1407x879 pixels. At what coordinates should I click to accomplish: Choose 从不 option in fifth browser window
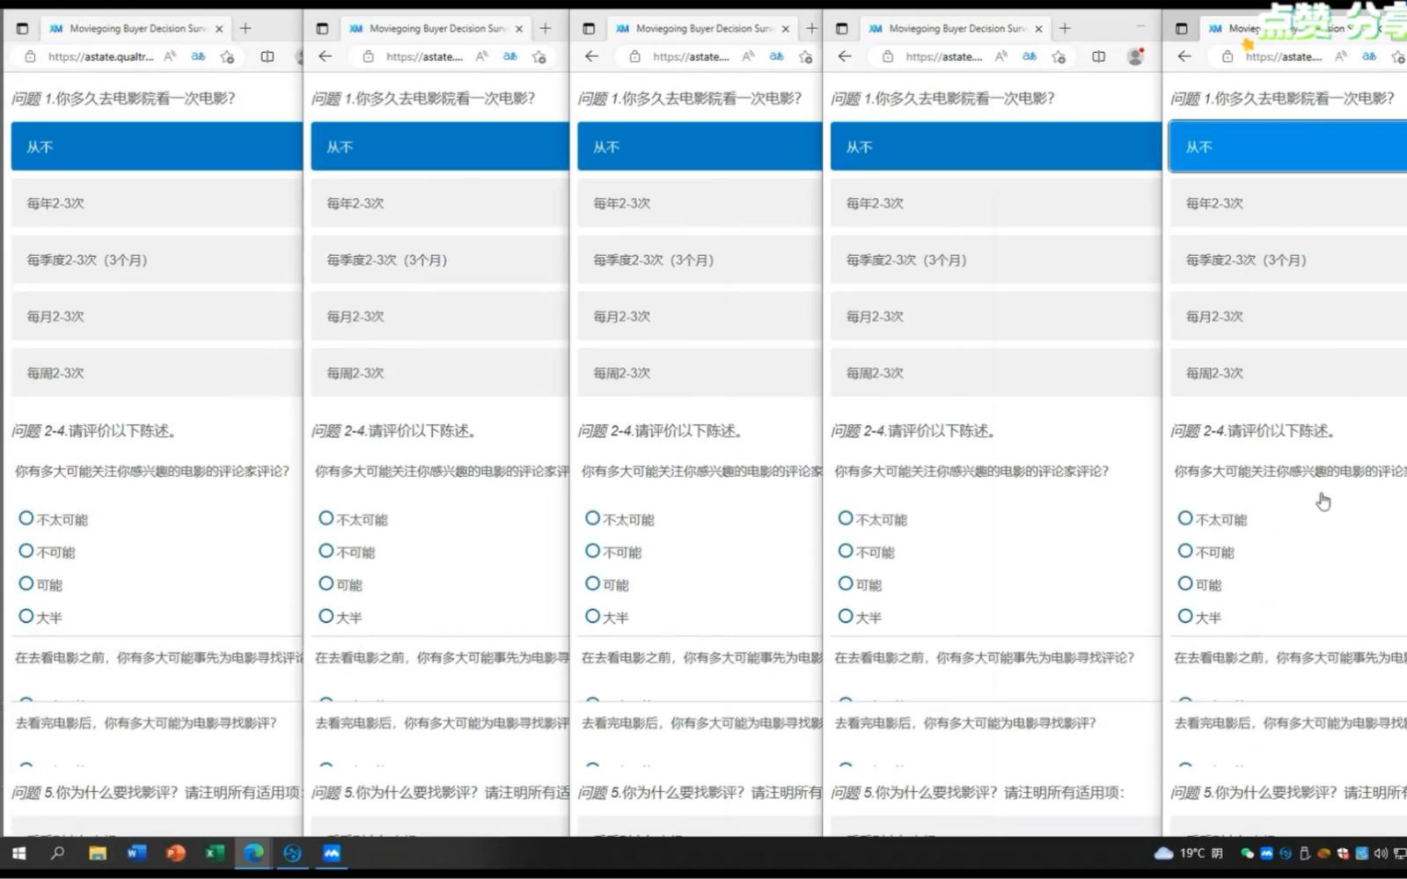(x=1287, y=147)
